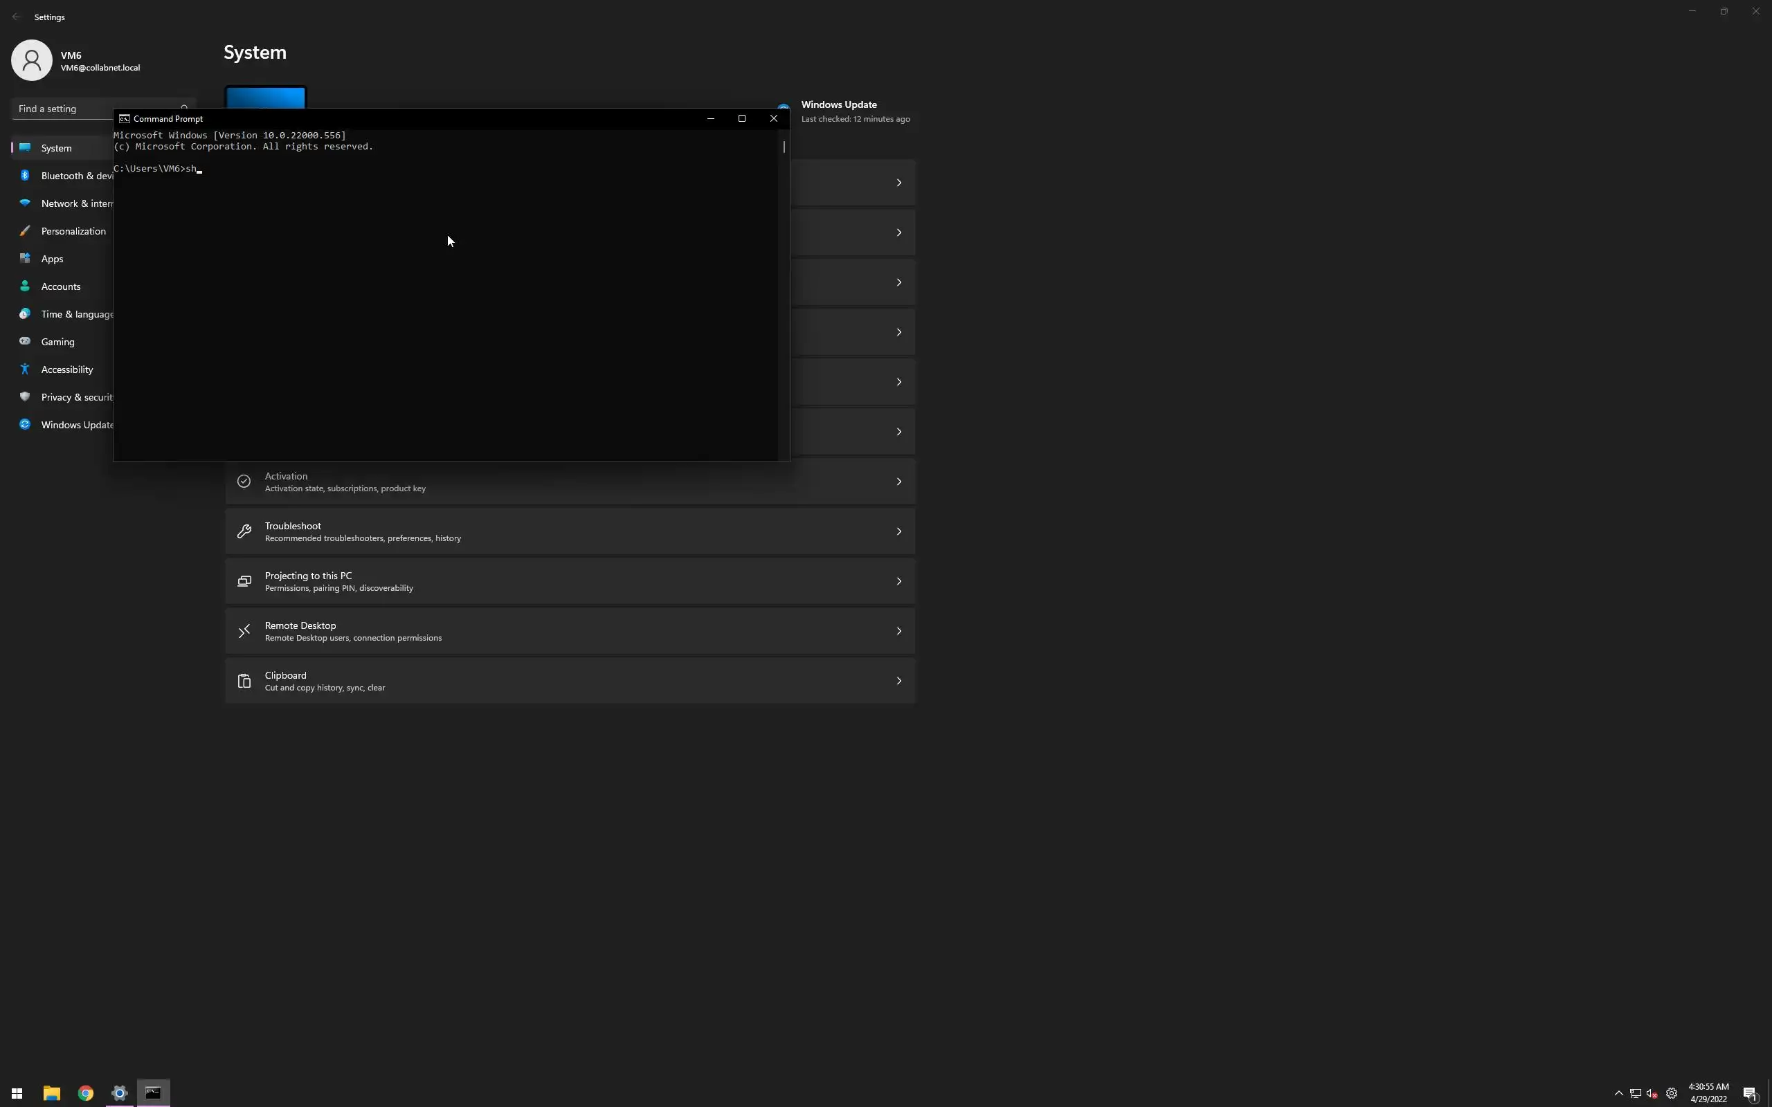The image size is (1772, 1107).
Task: Click the Projecting to this PC icon
Action: pyautogui.click(x=244, y=581)
